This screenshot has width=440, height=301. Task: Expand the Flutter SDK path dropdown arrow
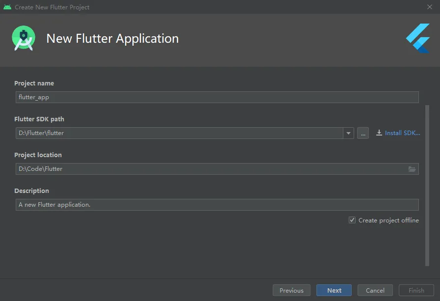click(348, 133)
